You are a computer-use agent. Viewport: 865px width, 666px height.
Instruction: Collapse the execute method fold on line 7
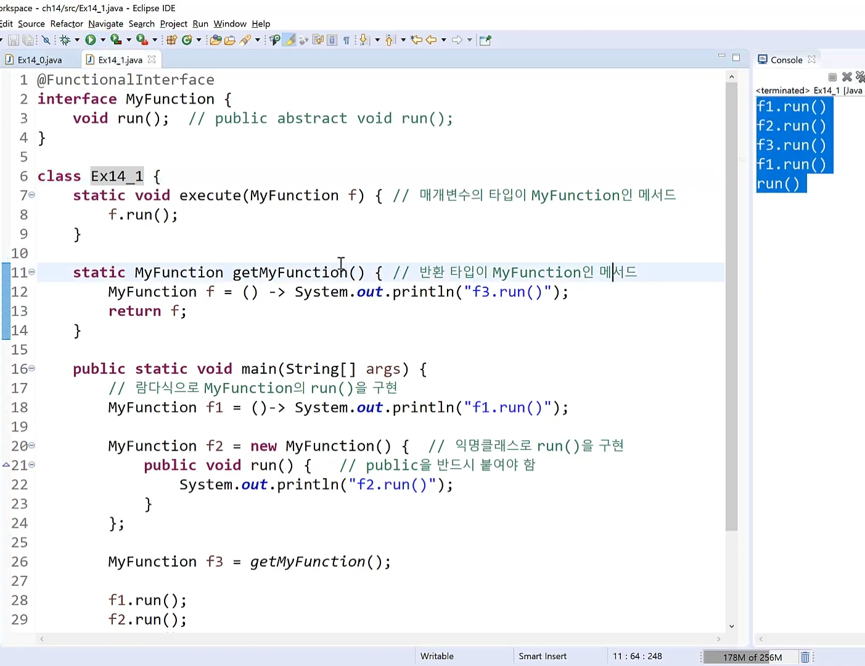[31, 195]
